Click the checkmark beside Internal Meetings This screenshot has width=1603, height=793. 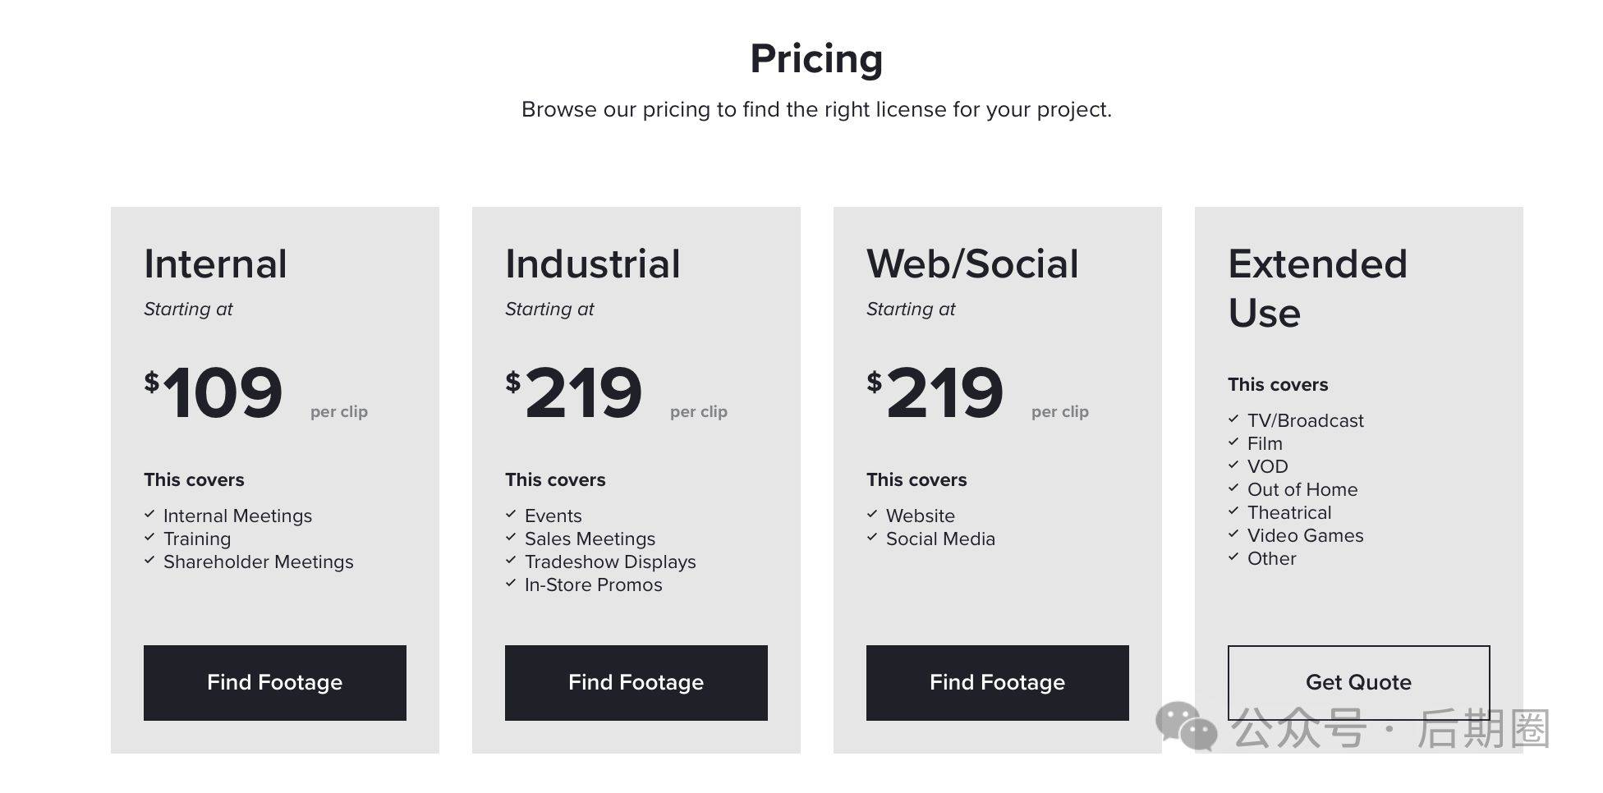[149, 514]
